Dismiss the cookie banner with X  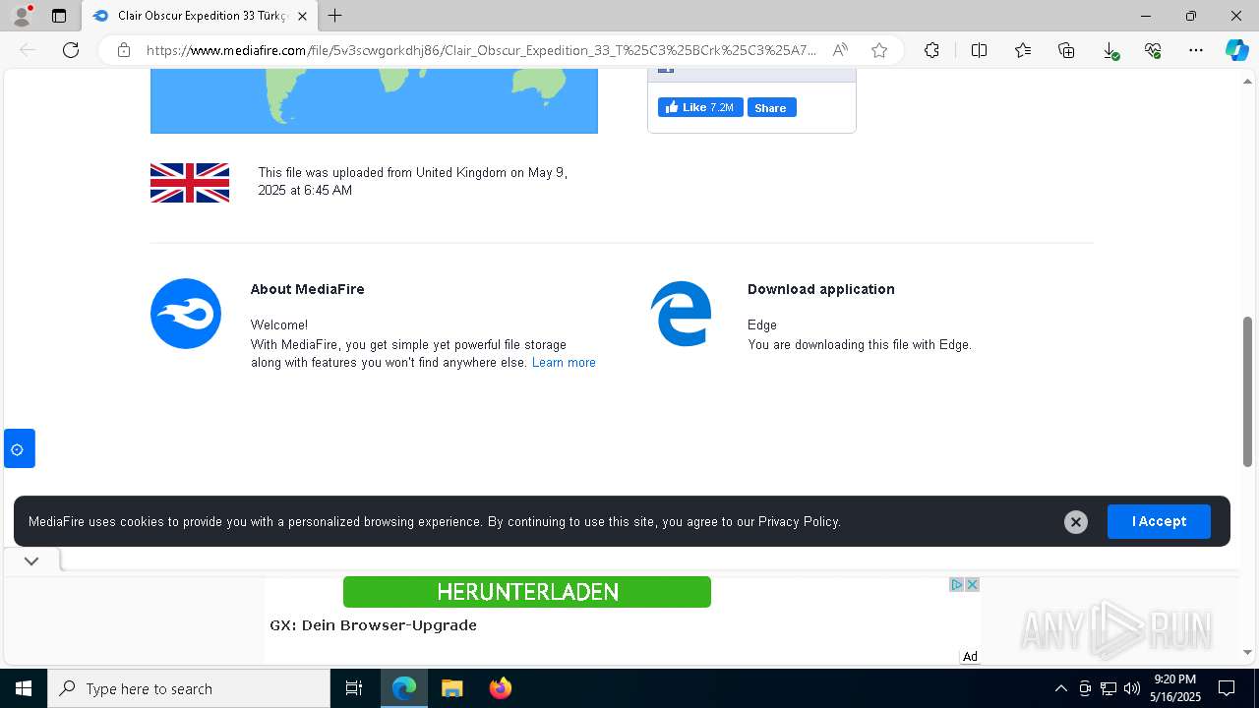(1076, 522)
